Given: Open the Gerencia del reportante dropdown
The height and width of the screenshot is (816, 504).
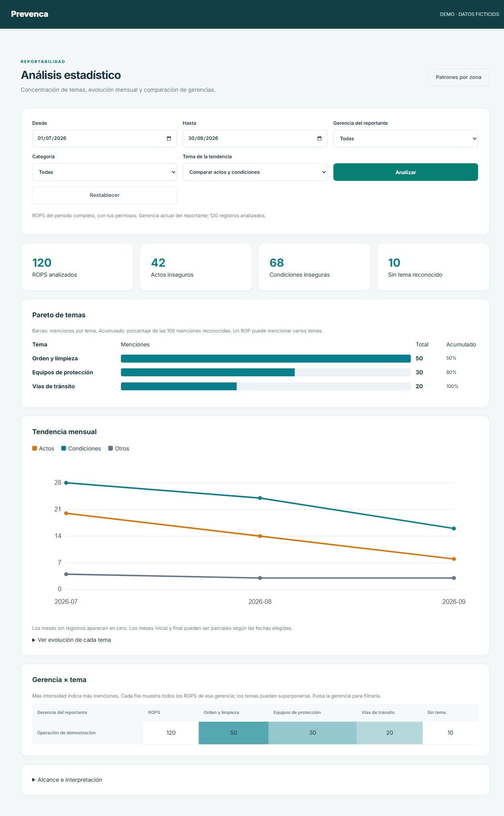Looking at the screenshot, I should pyautogui.click(x=406, y=139).
